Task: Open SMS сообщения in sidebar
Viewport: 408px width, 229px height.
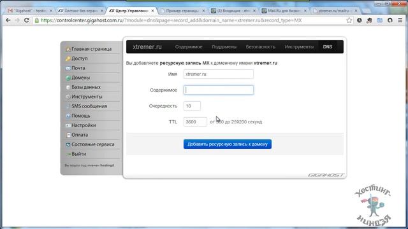Action: (x=89, y=106)
